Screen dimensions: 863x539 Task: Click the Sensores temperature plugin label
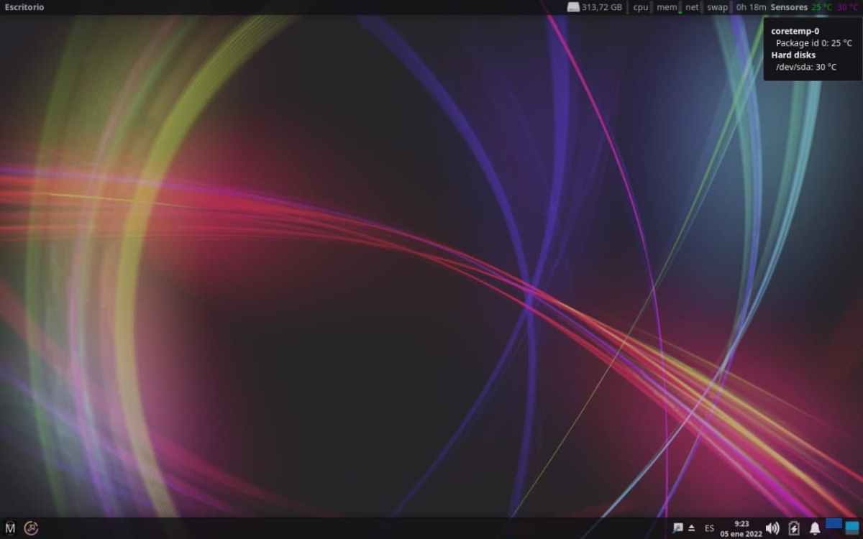coord(789,7)
